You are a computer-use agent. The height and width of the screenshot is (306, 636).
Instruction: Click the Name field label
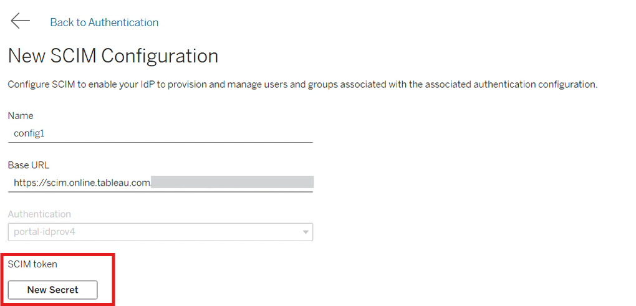pos(21,116)
